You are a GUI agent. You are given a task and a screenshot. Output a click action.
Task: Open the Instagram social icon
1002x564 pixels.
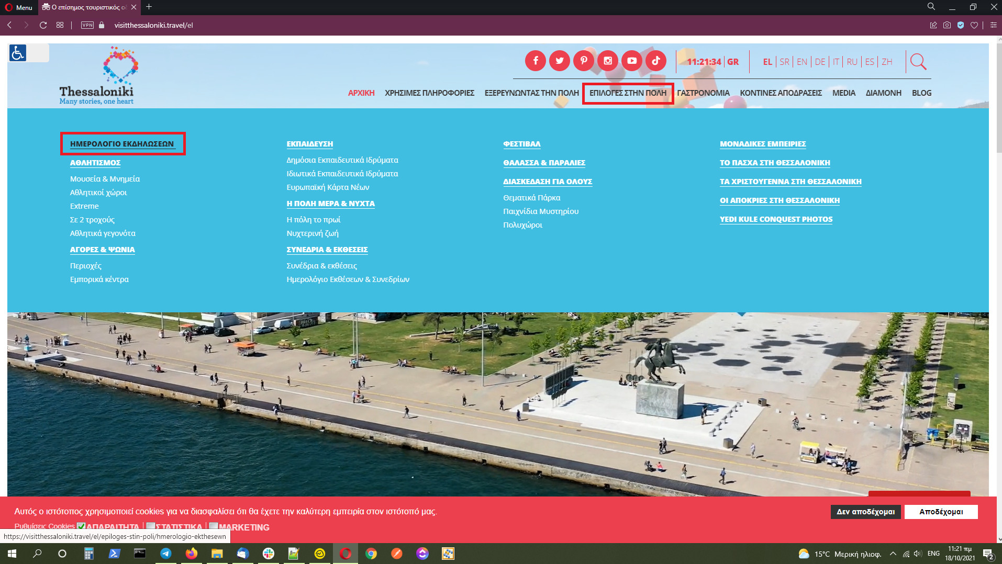(x=607, y=61)
